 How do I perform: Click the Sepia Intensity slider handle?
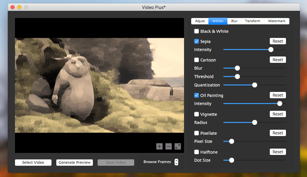271,49
